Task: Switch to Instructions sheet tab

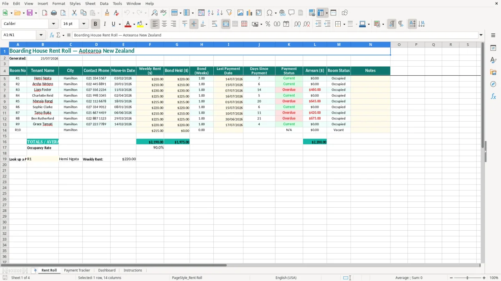Action: (x=133, y=271)
